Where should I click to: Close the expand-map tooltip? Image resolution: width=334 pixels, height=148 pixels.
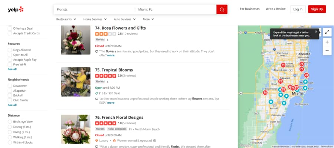coord(316,31)
